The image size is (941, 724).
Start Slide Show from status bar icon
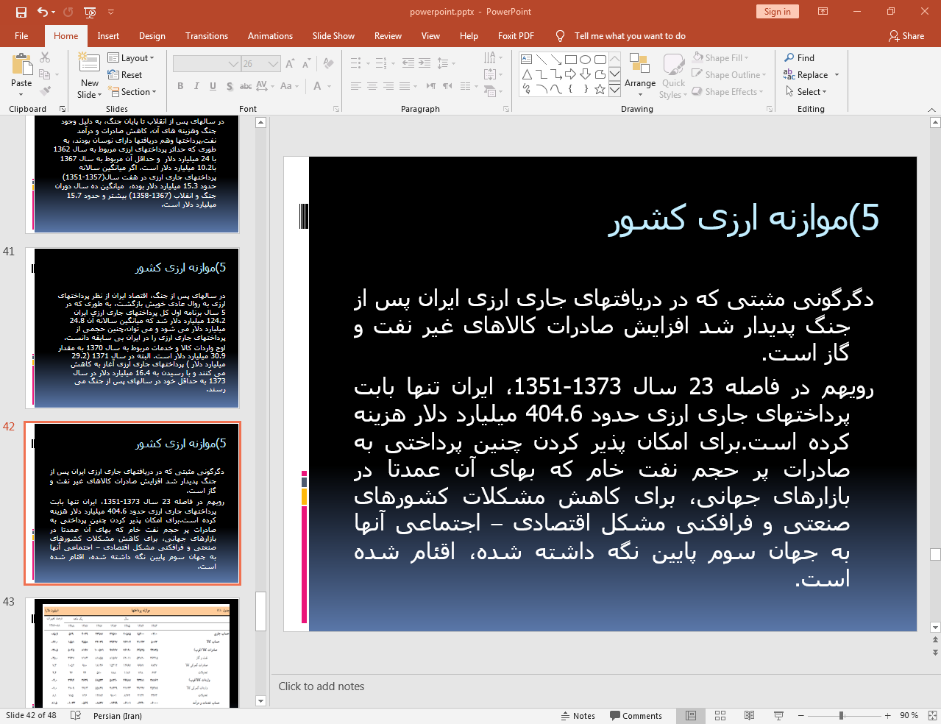[778, 716]
